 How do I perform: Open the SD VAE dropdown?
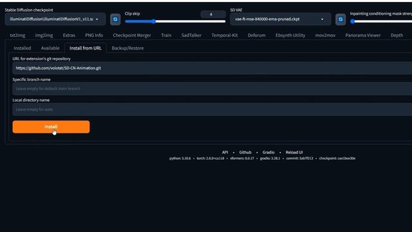click(x=280, y=19)
